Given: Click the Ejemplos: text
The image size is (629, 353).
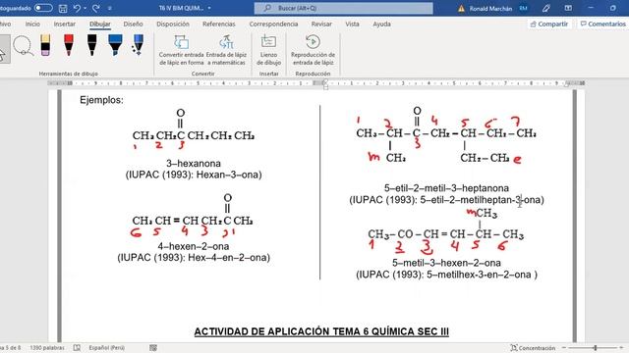Looking at the screenshot, I should [x=101, y=100].
